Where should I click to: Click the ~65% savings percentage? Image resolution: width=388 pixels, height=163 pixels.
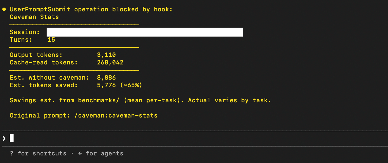131,85
